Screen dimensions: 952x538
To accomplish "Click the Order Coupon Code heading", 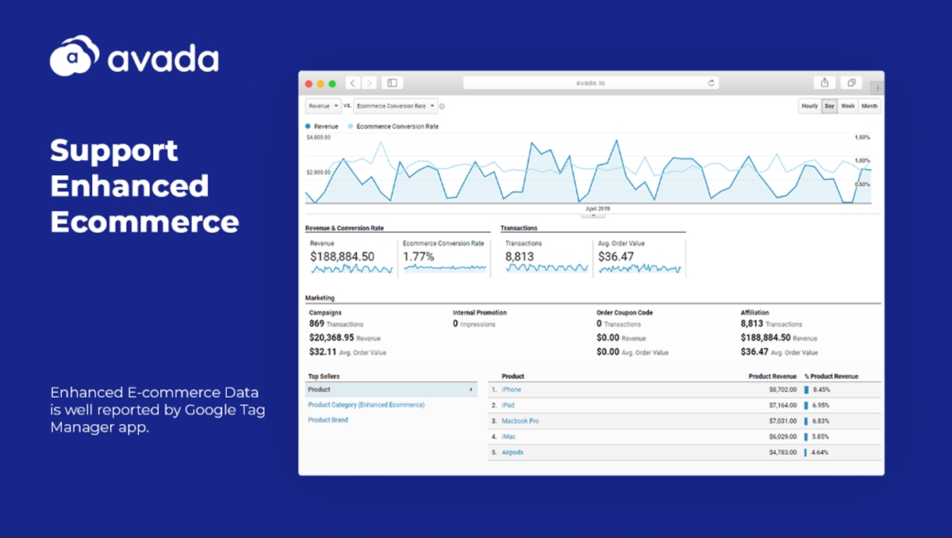I will [x=624, y=313].
